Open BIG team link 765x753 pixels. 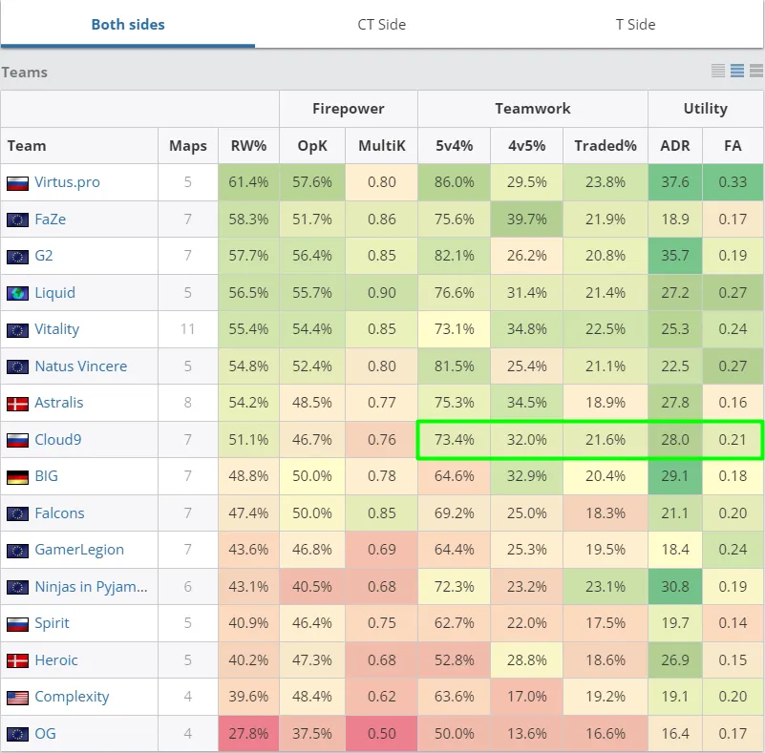47,475
